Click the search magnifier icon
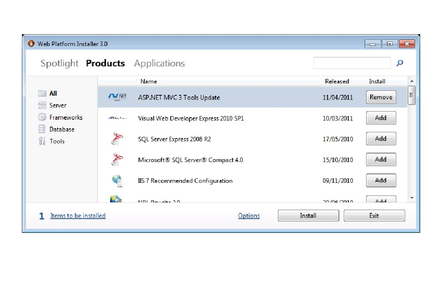447x285 pixels. click(x=400, y=63)
